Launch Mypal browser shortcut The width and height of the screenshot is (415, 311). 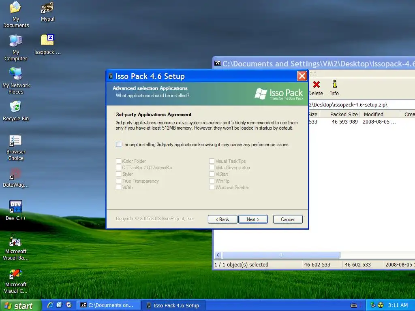click(x=47, y=12)
